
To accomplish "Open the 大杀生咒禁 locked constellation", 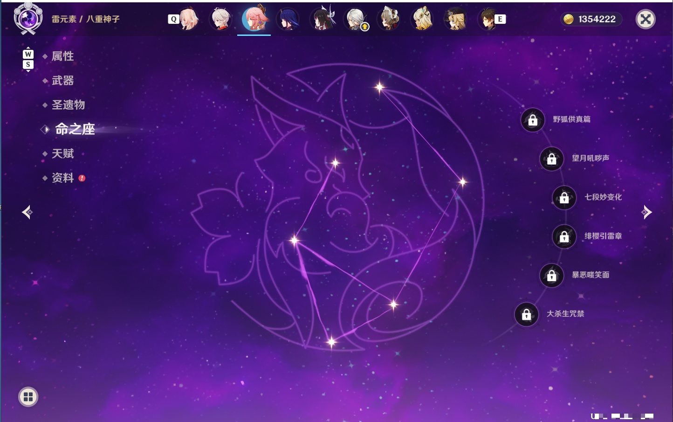I will point(527,315).
